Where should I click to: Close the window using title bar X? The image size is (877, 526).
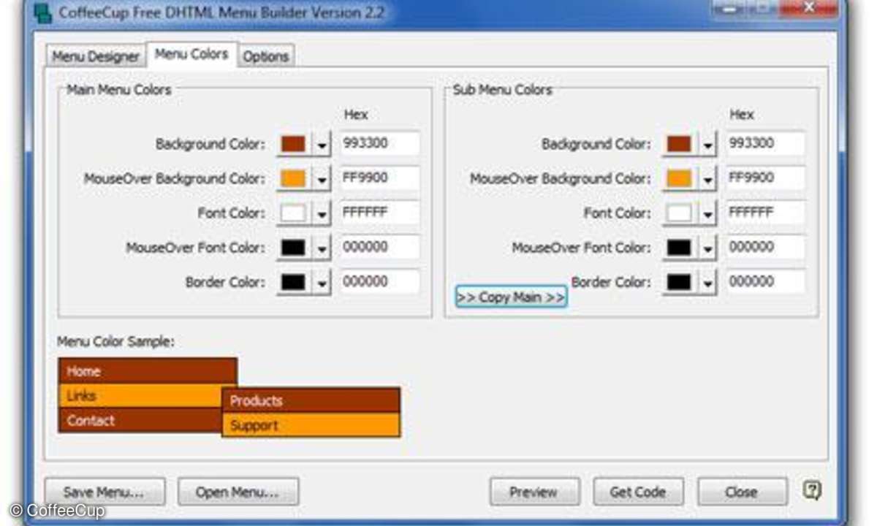click(809, 8)
